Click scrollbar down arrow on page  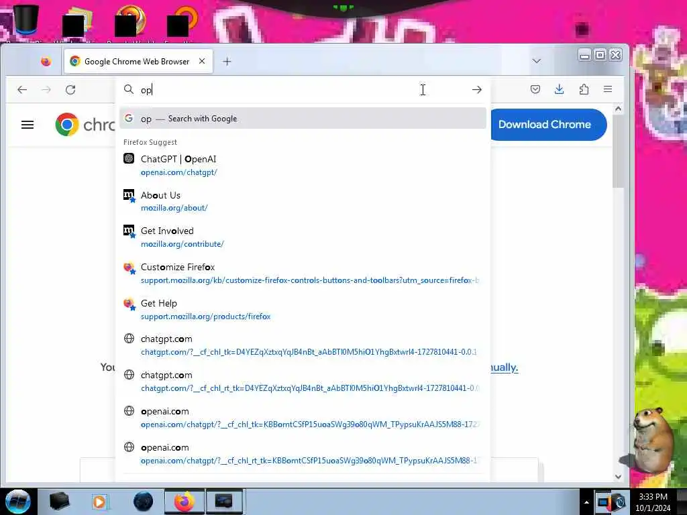tap(618, 477)
